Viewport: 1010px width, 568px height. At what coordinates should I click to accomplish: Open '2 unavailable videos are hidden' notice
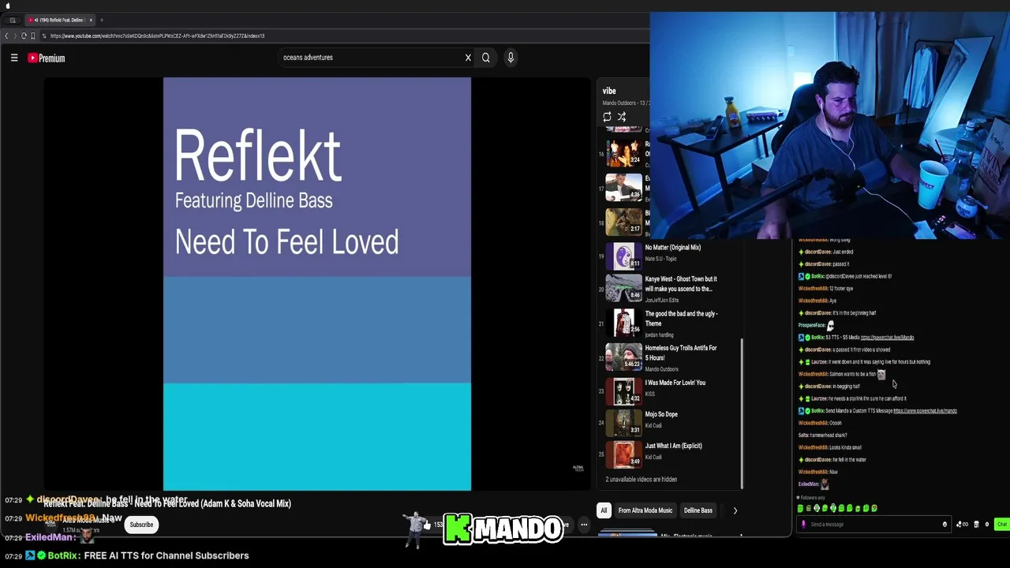coord(641,479)
